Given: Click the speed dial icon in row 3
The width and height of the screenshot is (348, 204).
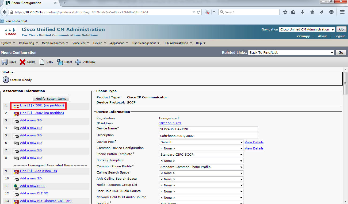Looking at the screenshot, I should 16,121.
